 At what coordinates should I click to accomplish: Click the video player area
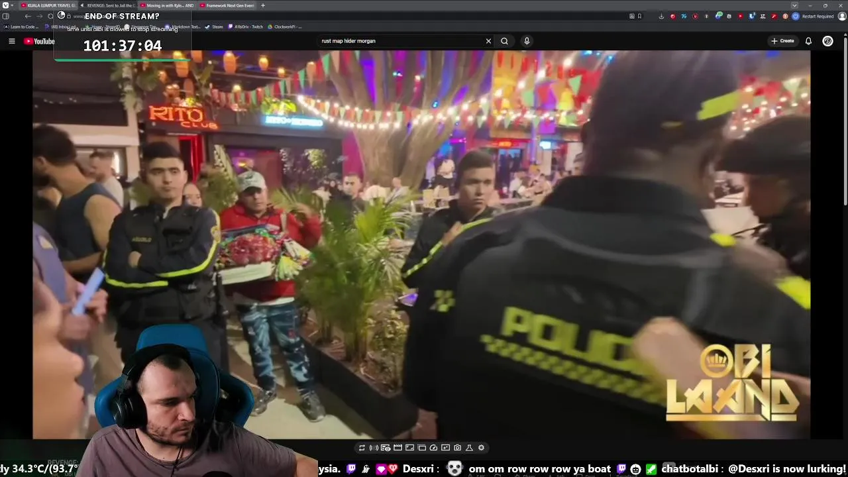click(421, 244)
